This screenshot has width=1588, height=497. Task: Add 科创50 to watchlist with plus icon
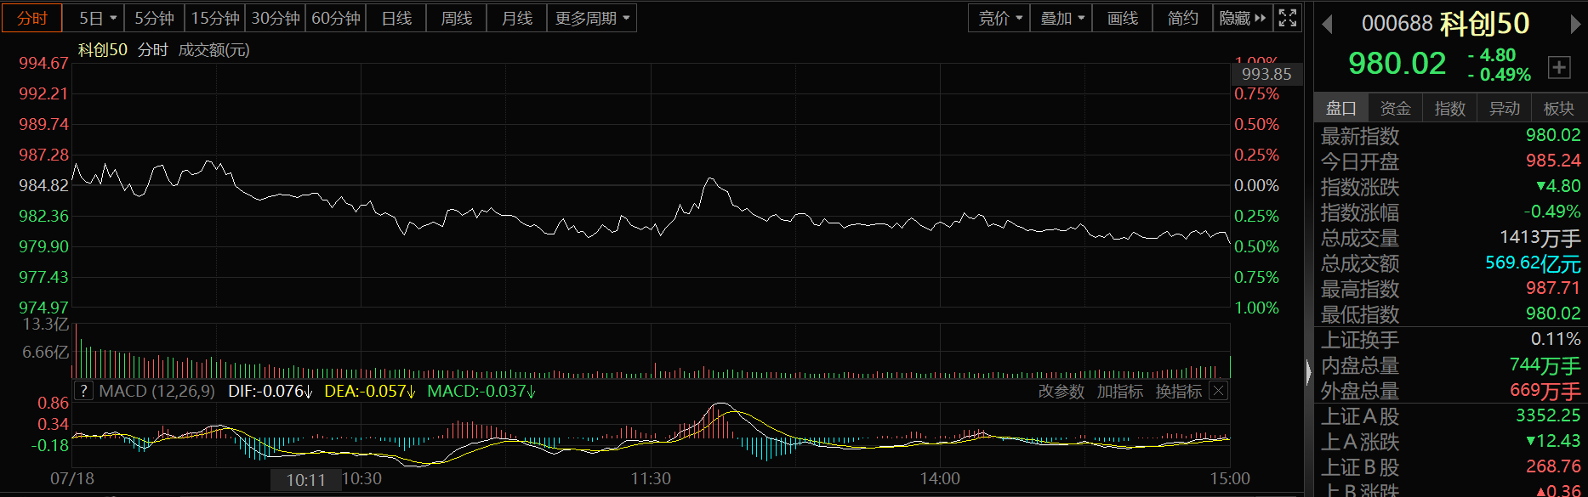pos(1558,67)
